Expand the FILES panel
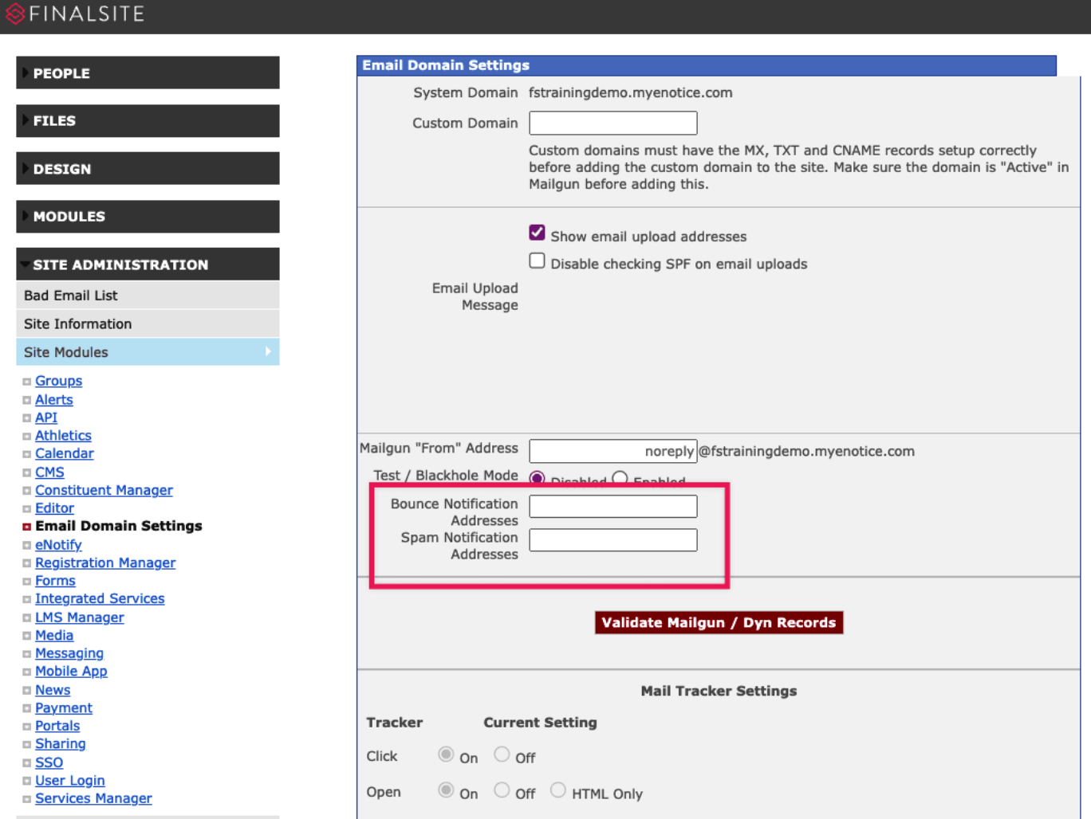 point(147,120)
